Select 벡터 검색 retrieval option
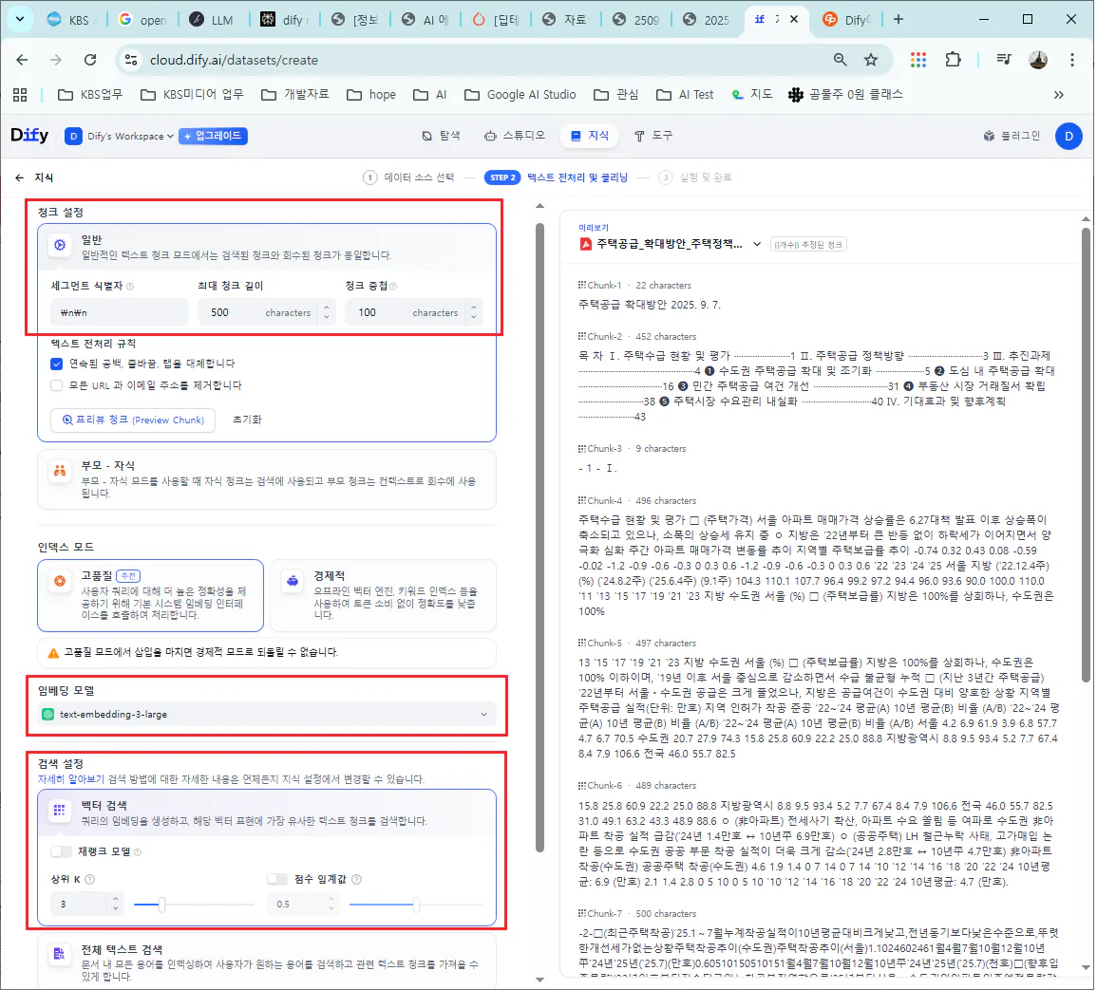The width and height of the screenshot is (1097, 990). click(x=267, y=813)
